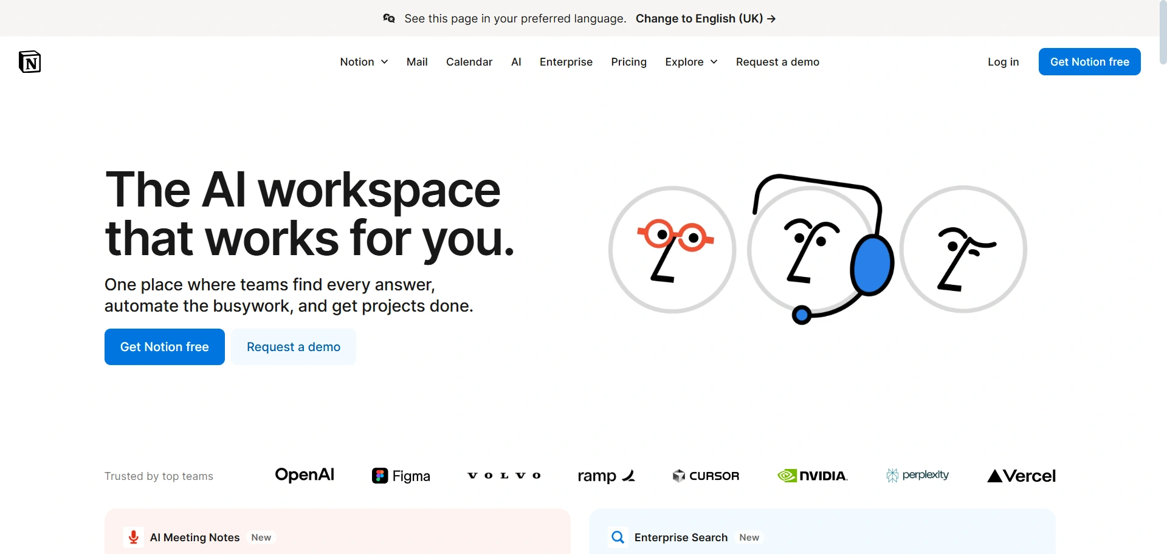Click the hero Get Notion free button
The width and height of the screenshot is (1167, 554).
[165, 347]
